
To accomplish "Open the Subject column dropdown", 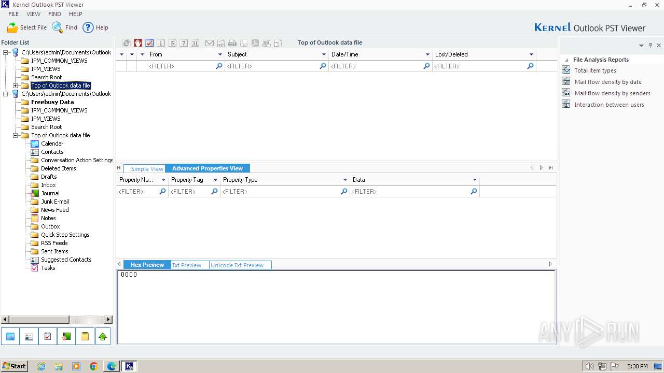I will click(324, 54).
